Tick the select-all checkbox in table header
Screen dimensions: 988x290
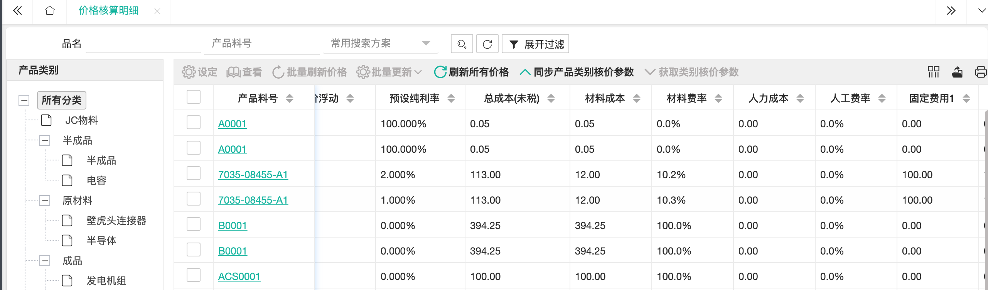click(194, 97)
